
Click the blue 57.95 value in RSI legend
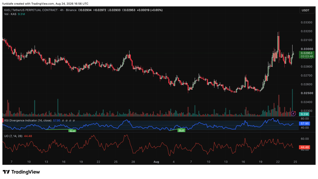57,120
